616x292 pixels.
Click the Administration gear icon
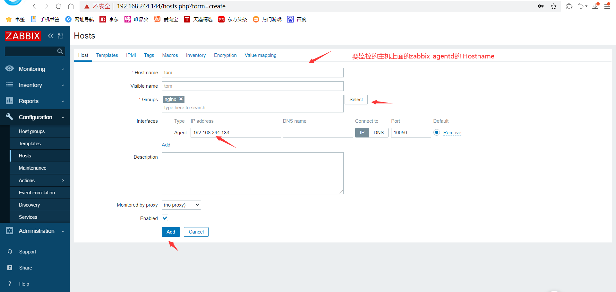click(x=10, y=231)
